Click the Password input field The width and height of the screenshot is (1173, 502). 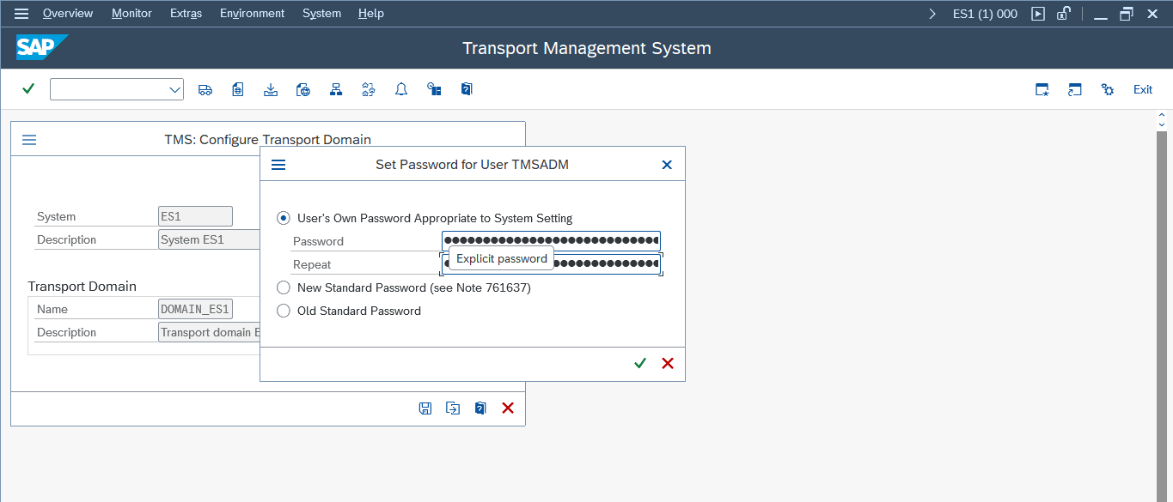(551, 241)
